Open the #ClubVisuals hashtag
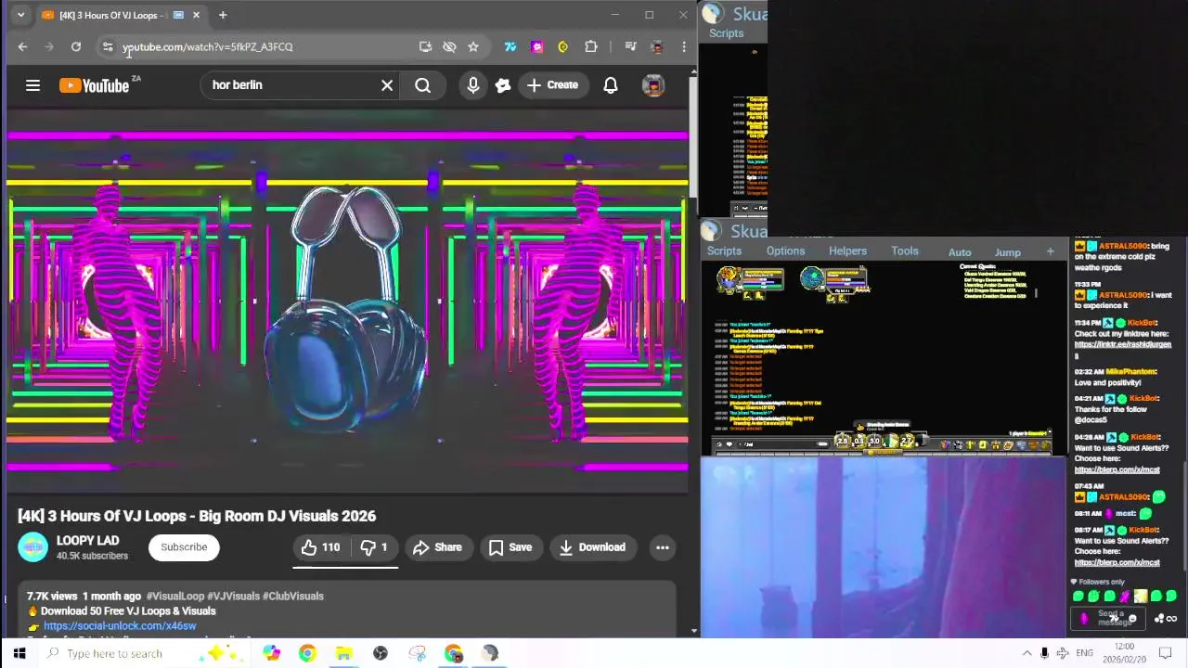The image size is (1188, 668). click(293, 596)
